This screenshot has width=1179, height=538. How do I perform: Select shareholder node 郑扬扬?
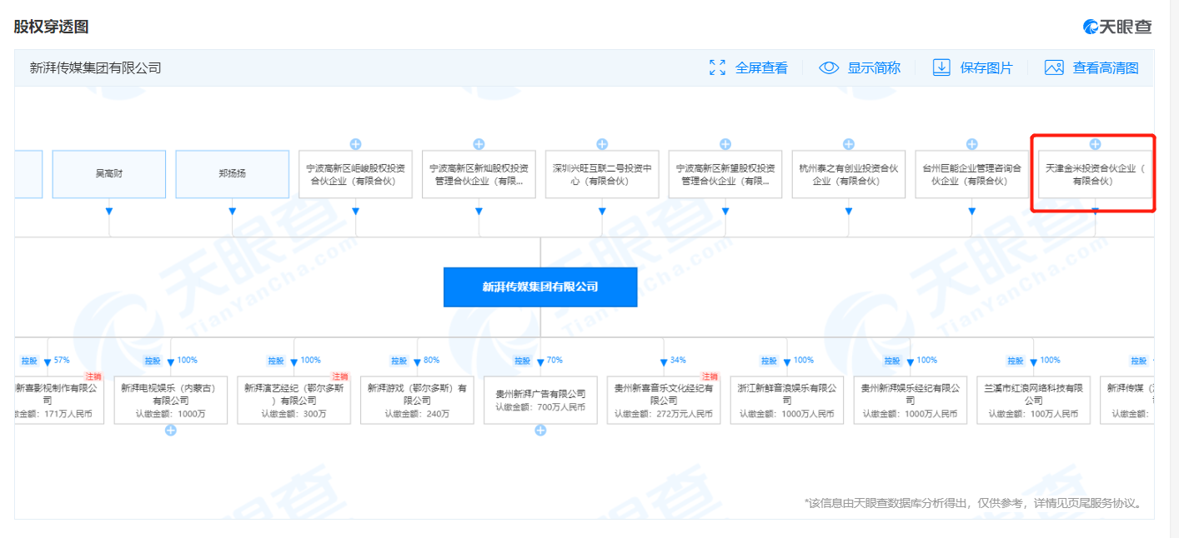(232, 174)
